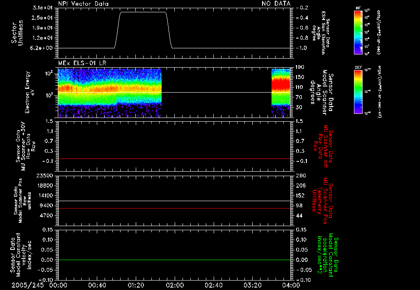Click the bright red spectrogram block near 04:00
Screen dimensions: 420x290
281,84
